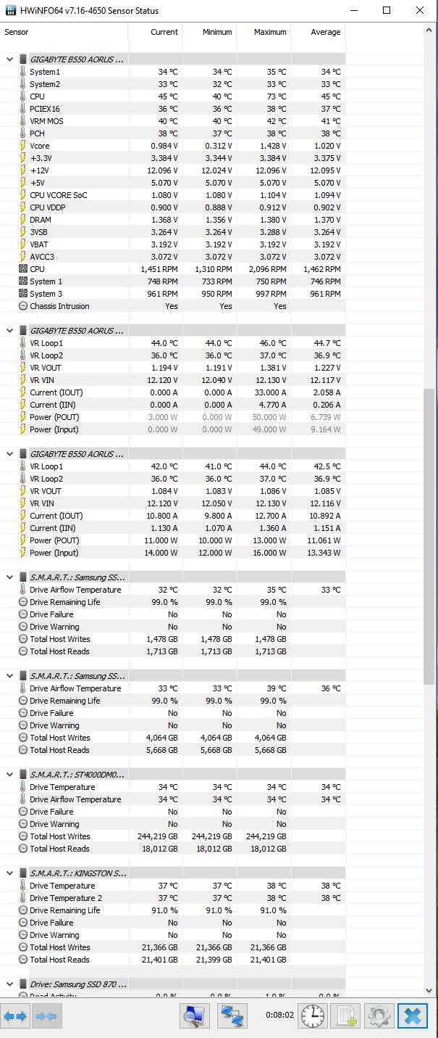
Task: Select the VRM MOS temperature row
Action: (x=46, y=121)
